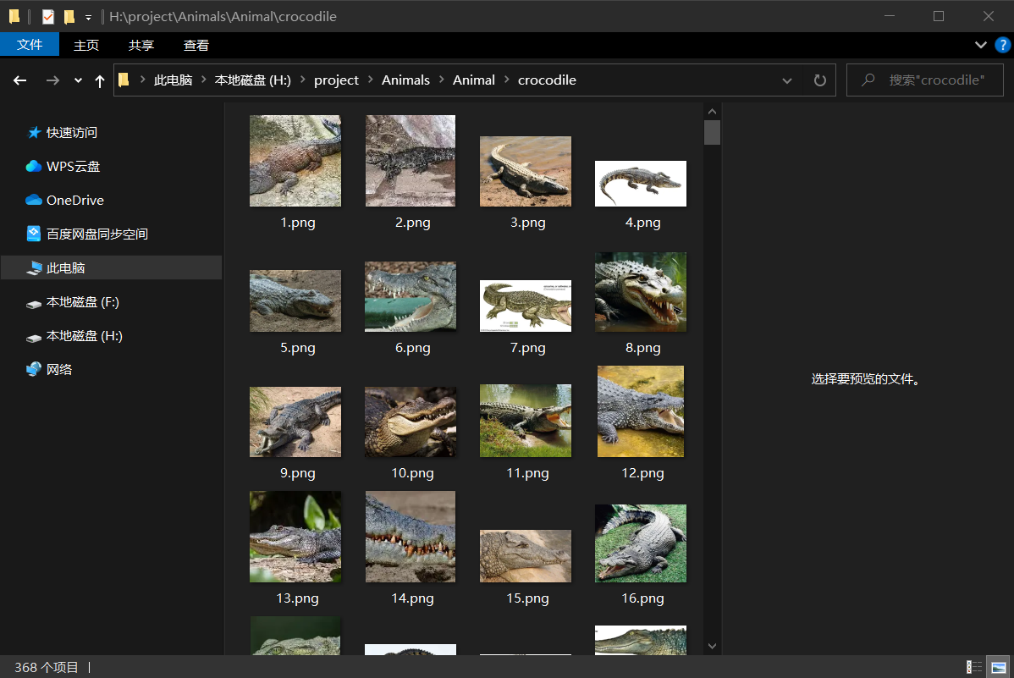Expand chevron after Animal breadcrumb
The width and height of the screenshot is (1014, 678).
(x=507, y=80)
